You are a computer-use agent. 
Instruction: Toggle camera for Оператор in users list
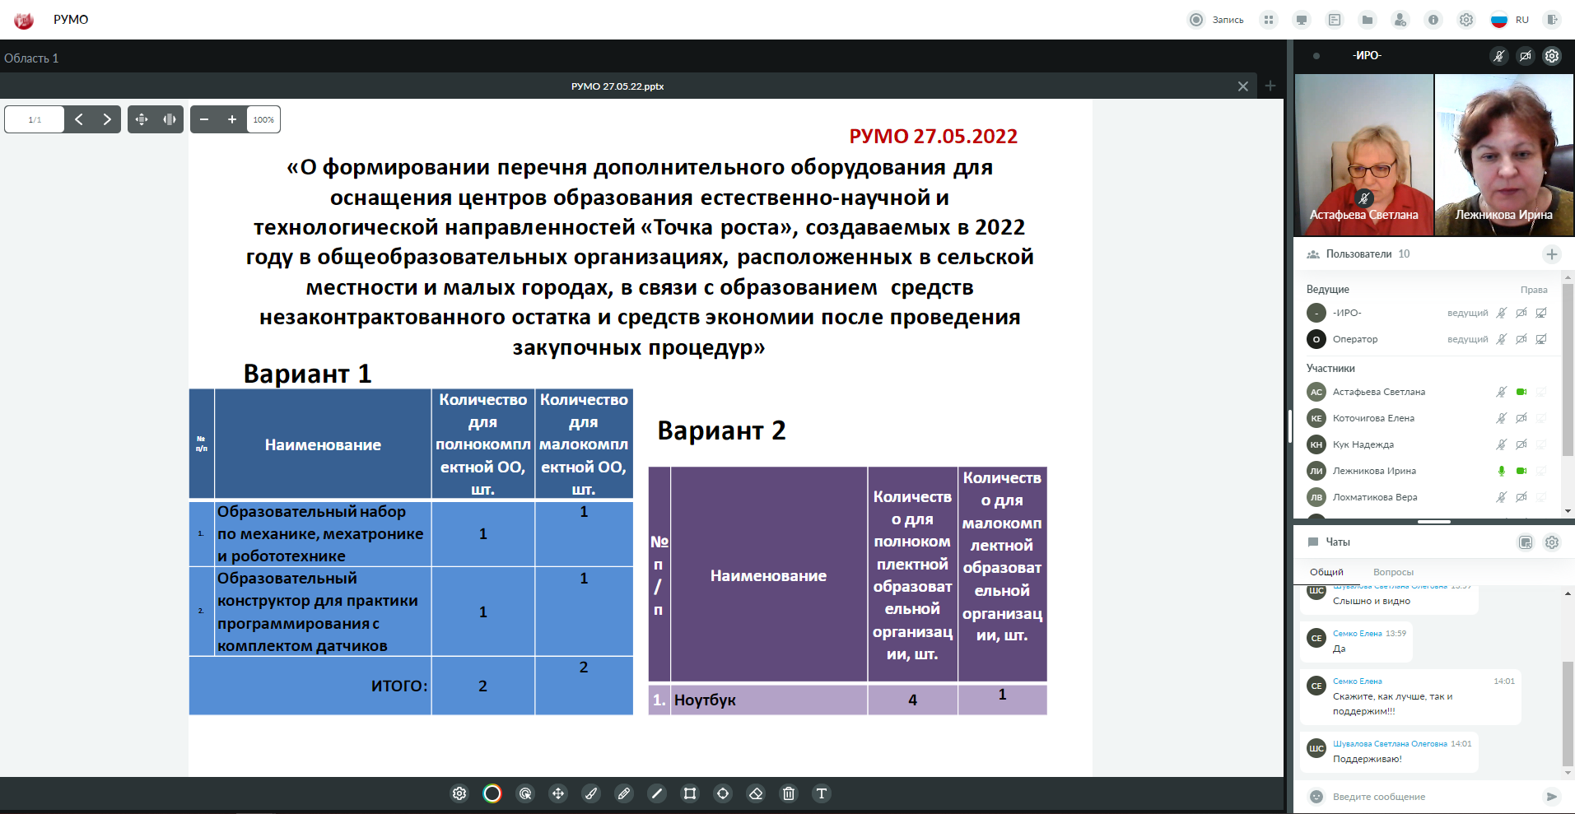point(1521,339)
